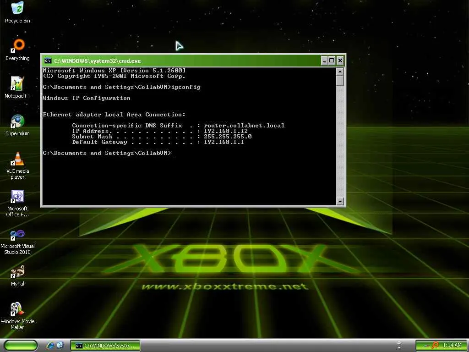469x352 pixels.
Task: Click the 'Microsoft Windows XP [Version 5.1.2600]' line
Action: pos(114,71)
